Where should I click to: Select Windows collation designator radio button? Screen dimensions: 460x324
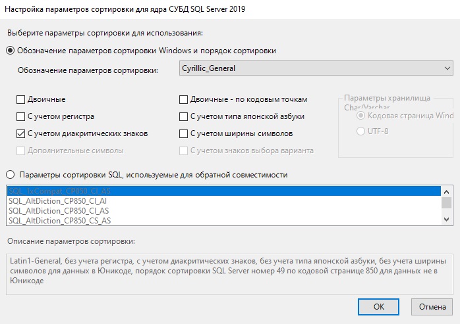point(11,51)
